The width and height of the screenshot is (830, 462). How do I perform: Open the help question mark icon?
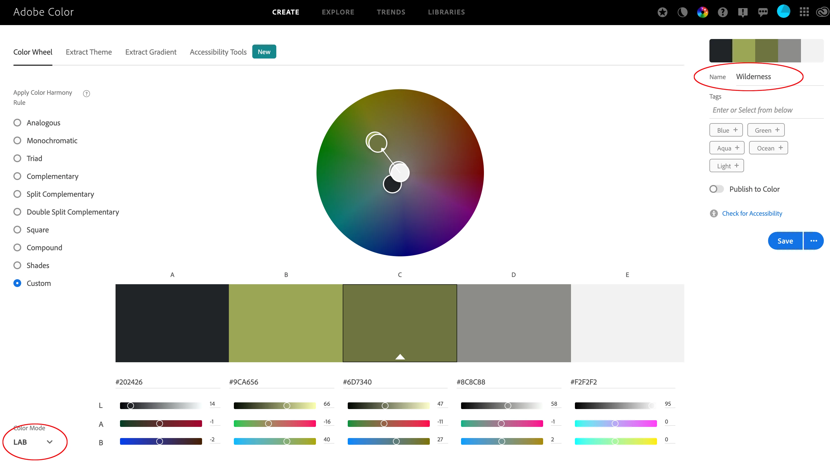click(x=723, y=12)
